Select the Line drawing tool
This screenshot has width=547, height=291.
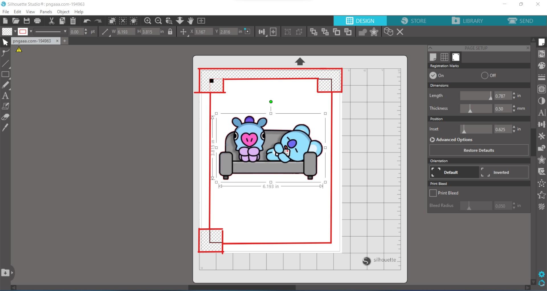click(5, 63)
